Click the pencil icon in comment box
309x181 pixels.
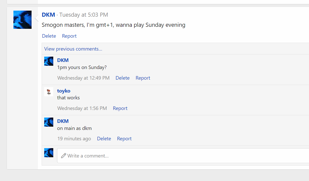pos(64,155)
